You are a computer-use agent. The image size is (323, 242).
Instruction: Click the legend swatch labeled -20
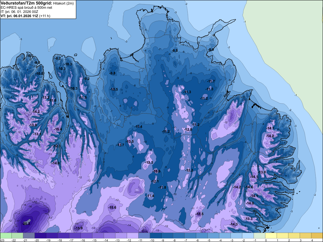pyautogui.click(x=40, y=236)
